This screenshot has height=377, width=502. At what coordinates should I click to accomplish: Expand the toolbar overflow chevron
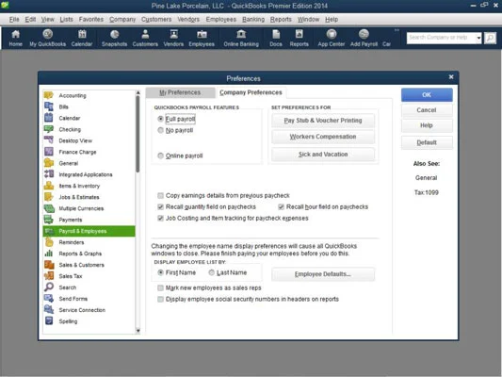pos(397,30)
